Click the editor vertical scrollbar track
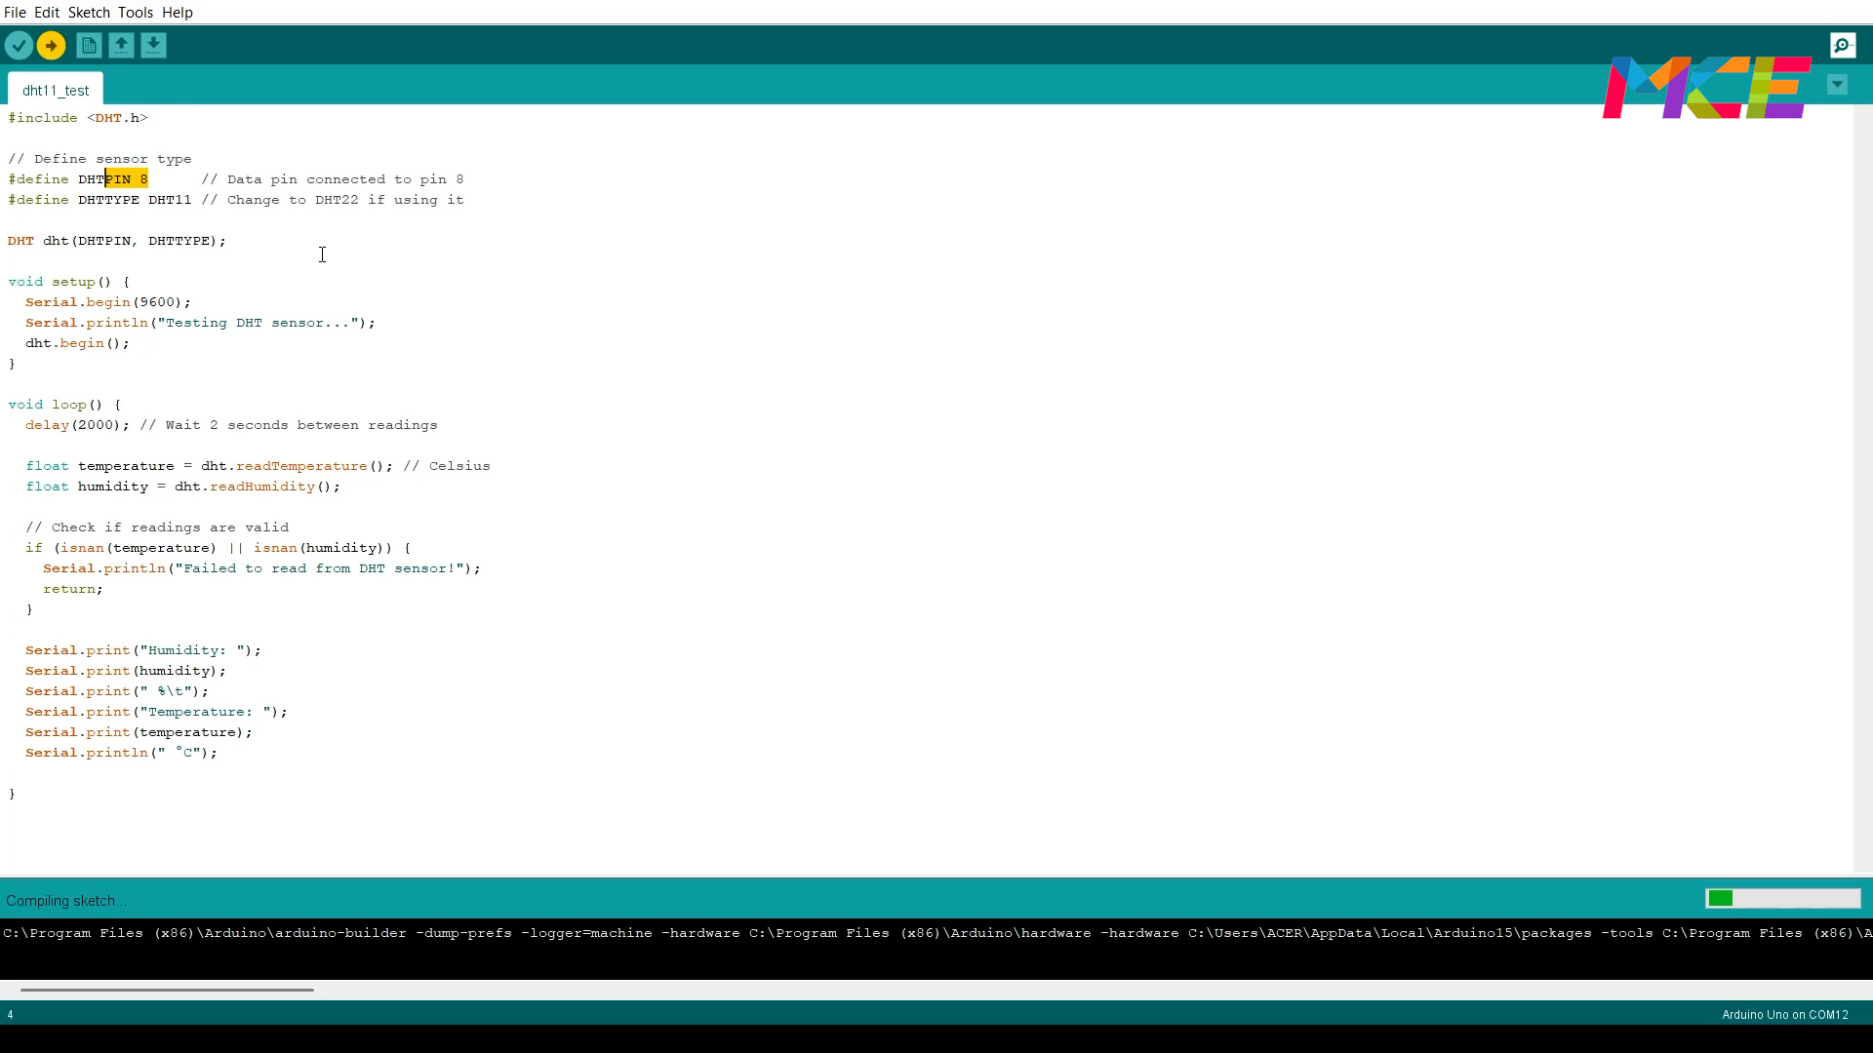1873x1053 pixels. 1862,487
